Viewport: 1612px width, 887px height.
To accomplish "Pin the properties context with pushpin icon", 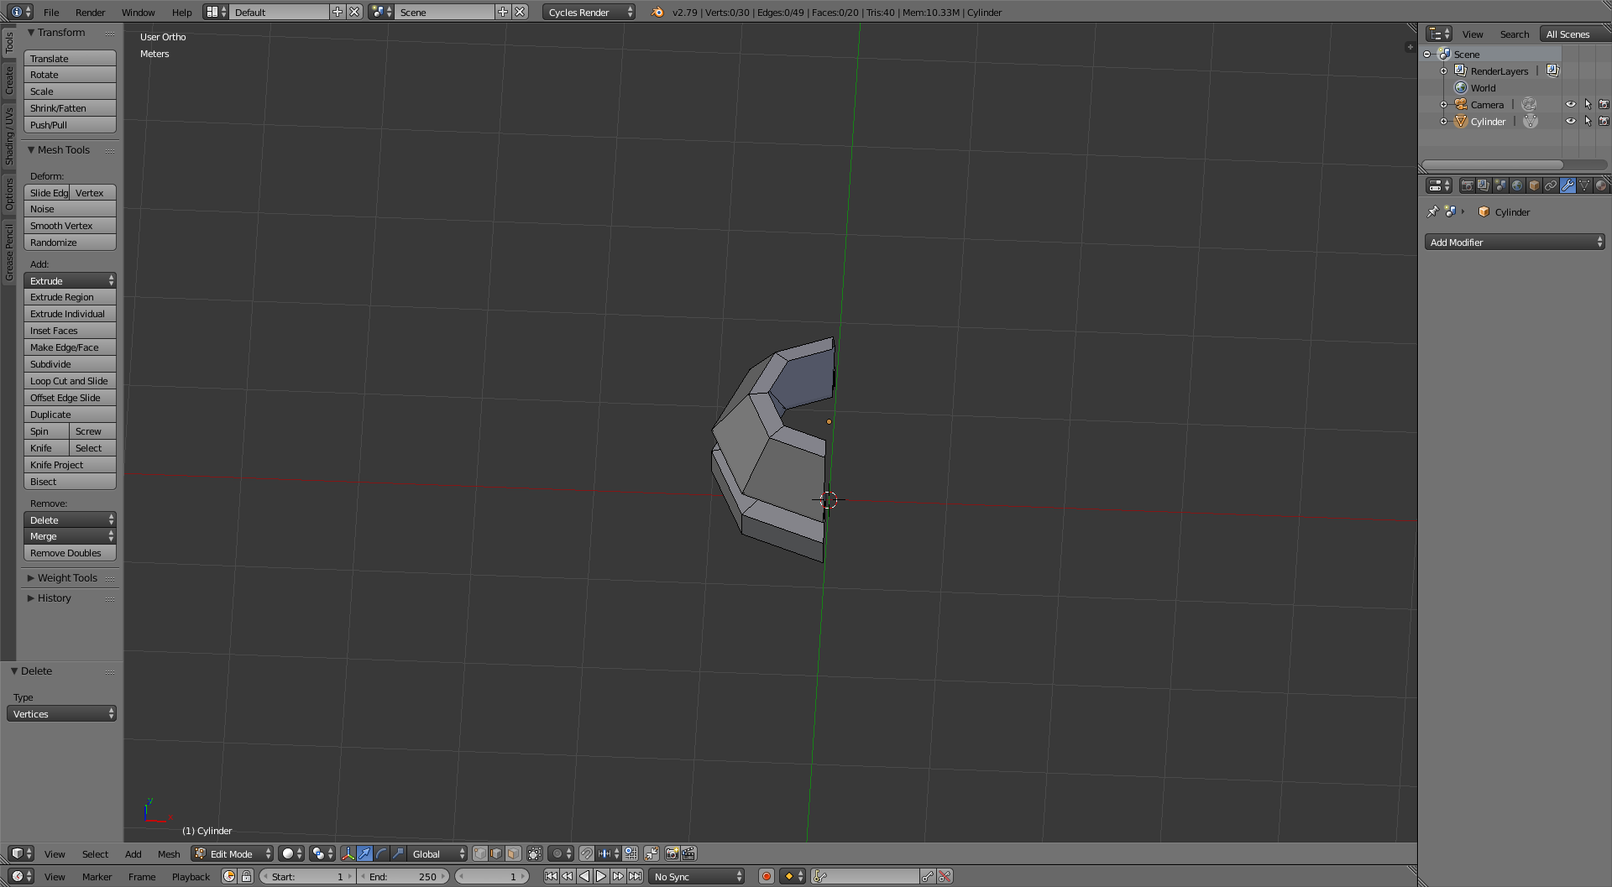I will (x=1432, y=211).
